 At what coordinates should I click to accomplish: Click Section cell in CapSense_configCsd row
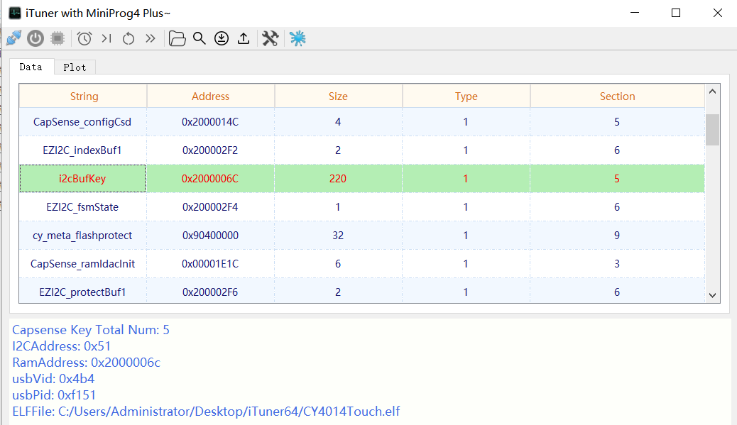(x=617, y=122)
